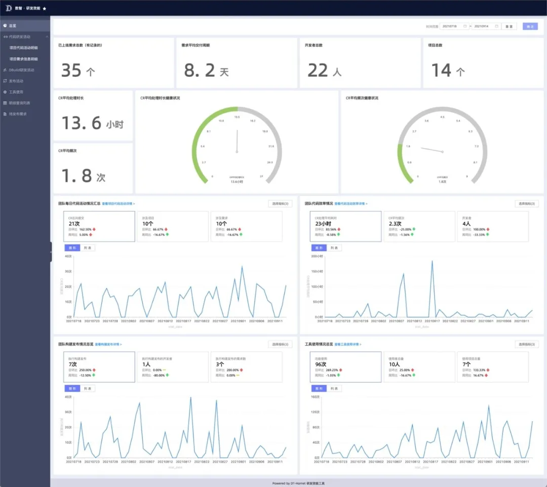
Task: Toggle code efficiency panel to 列表 view
Action: (334, 248)
